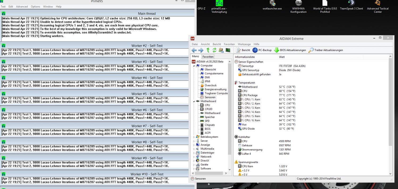Collapse the Computer tree node in AIDA64
The image size is (398, 189).
pyautogui.click(x=194, y=66)
